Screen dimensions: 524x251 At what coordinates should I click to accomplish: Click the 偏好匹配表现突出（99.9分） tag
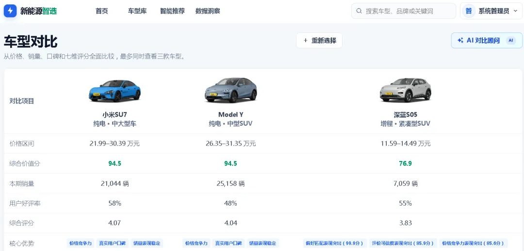coord(335,243)
